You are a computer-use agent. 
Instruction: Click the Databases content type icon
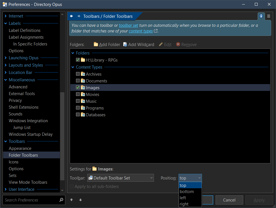click(x=83, y=115)
